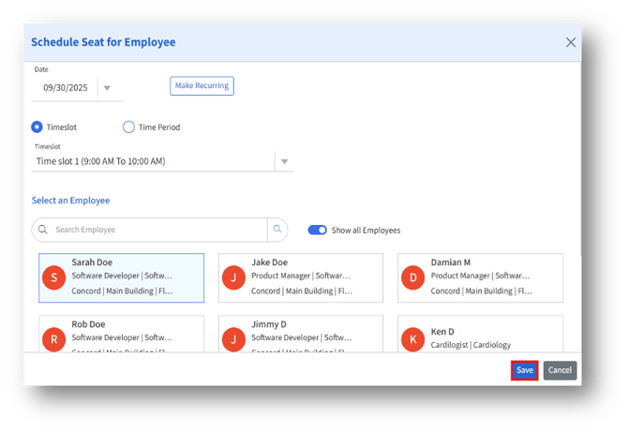Click Jake Doe's J avatar icon

tap(233, 277)
